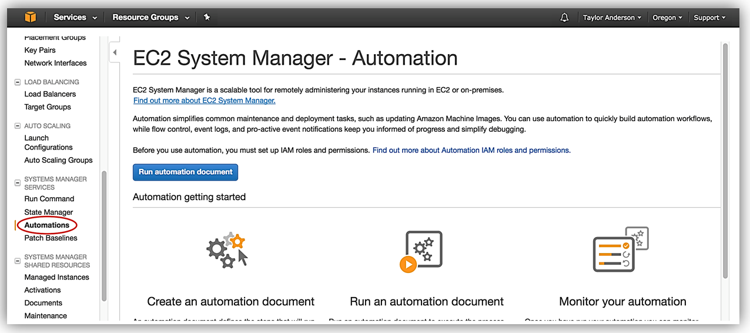This screenshot has width=750, height=333.
Task: Select Automations in the sidebar
Action: pos(47,225)
